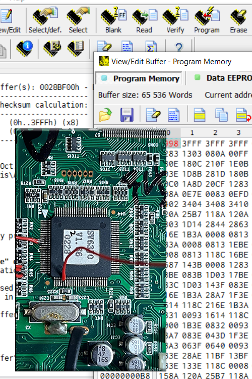The width and height of the screenshot is (252, 379).
Task: Load file using the open-folder buffer icon
Action: point(105,115)
